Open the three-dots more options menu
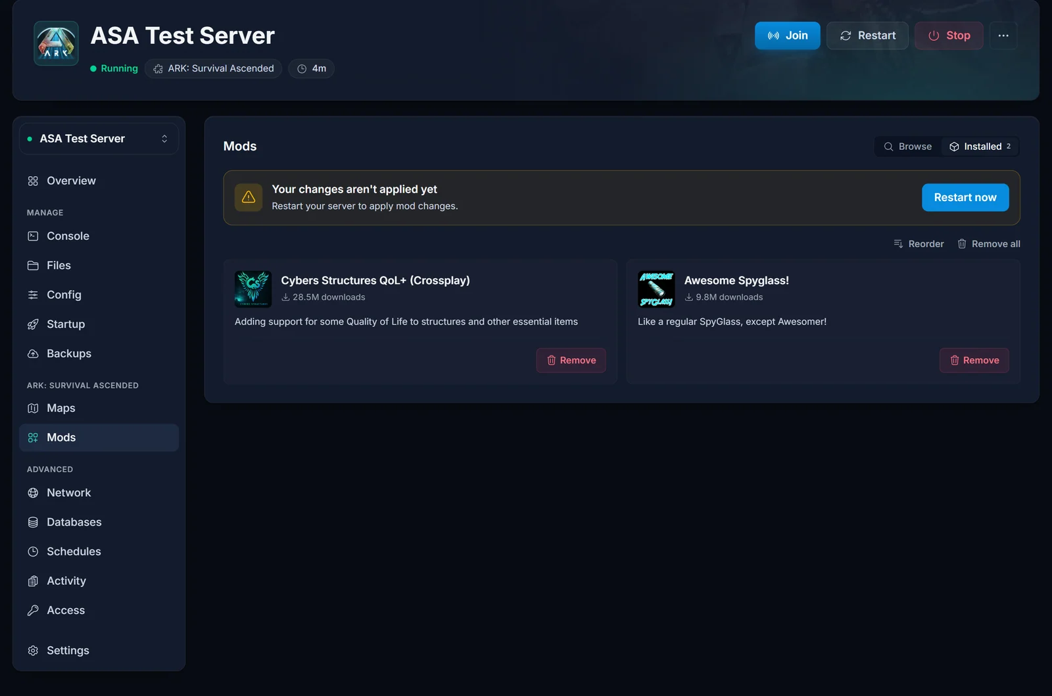 tap(1003, 35)
